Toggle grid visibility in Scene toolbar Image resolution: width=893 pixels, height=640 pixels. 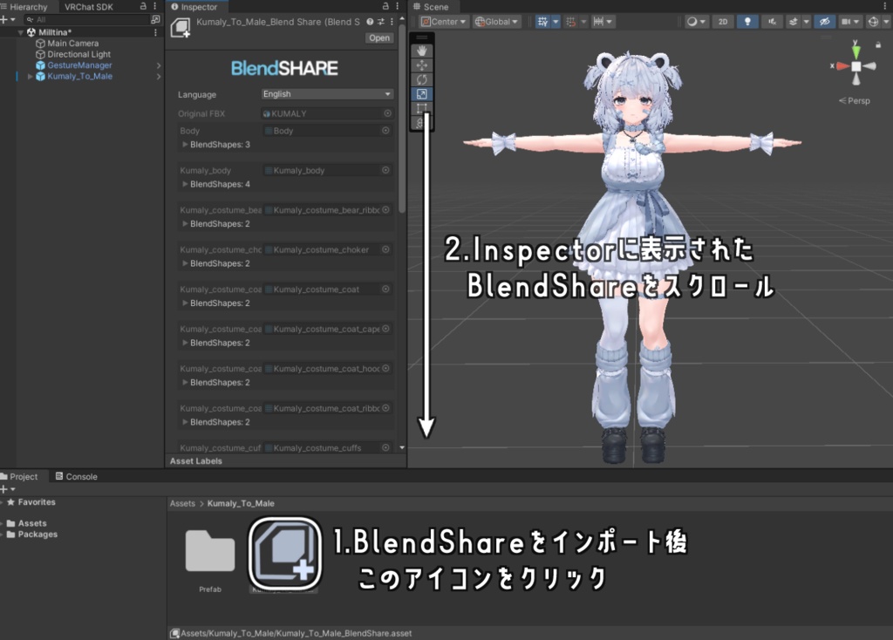(x=542, y=22)
